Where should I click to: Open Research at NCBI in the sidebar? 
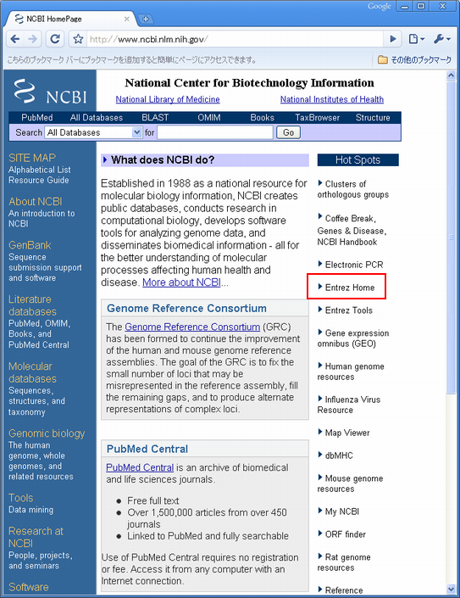pos(36,537)
